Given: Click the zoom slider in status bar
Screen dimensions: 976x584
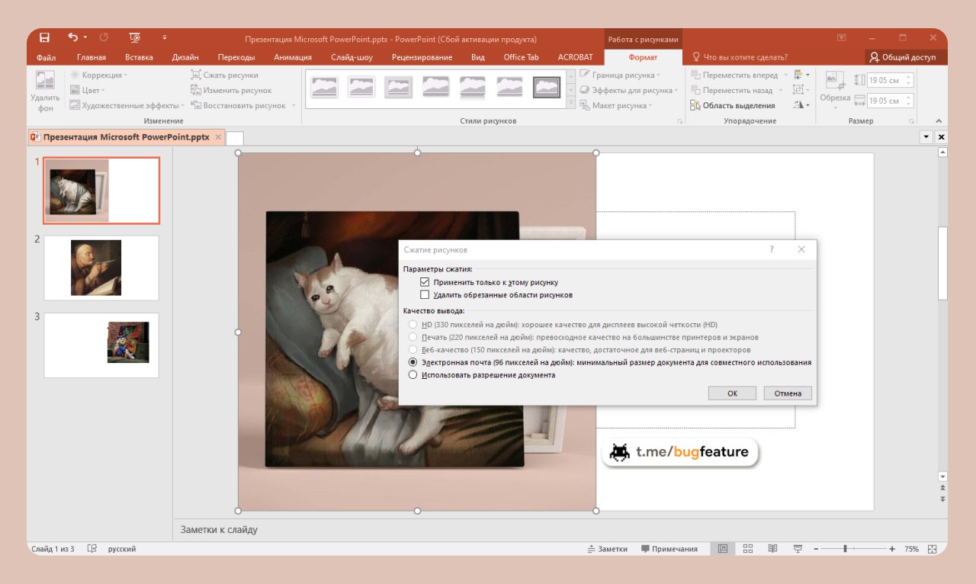Looking at the screenshot, I should click(845, 549).
